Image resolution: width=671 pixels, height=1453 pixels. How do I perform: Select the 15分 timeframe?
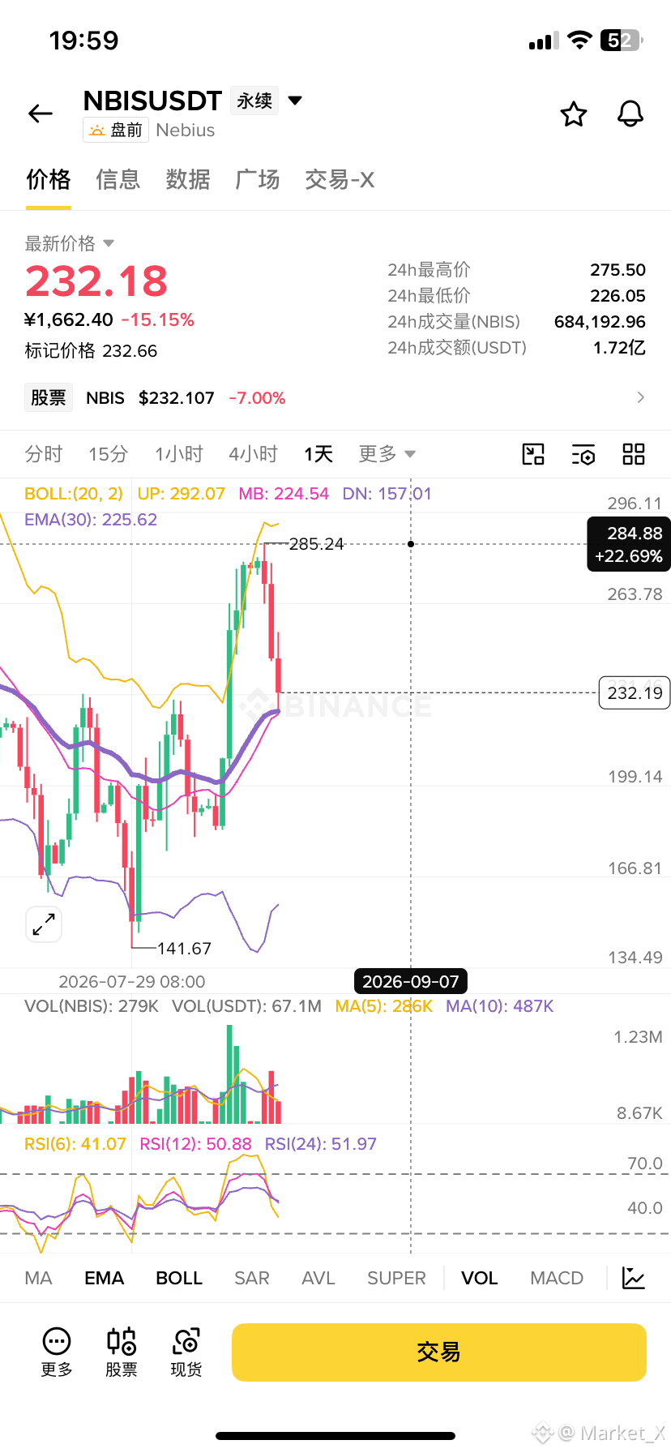pos(109,454)
